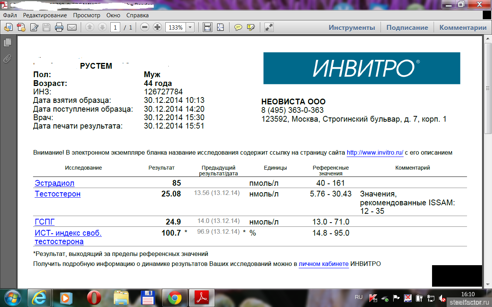Click the zoom out minus button
492x307 pixels.
point(145,27)
